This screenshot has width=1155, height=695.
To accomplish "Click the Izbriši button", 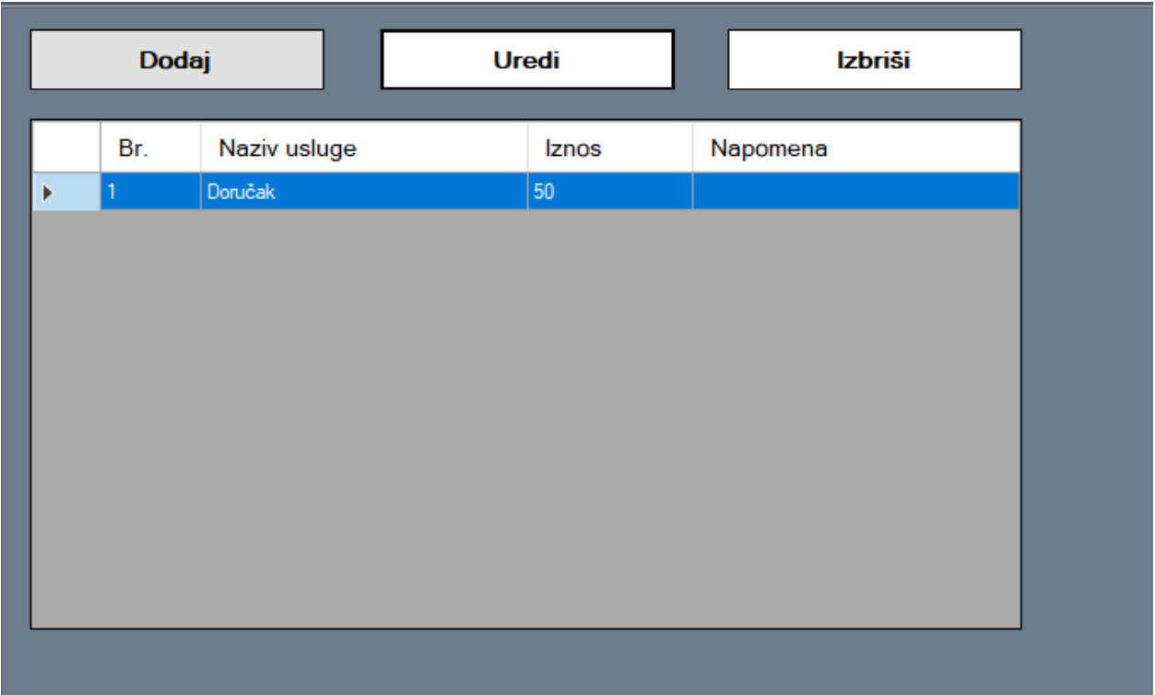I will [874, 60].
